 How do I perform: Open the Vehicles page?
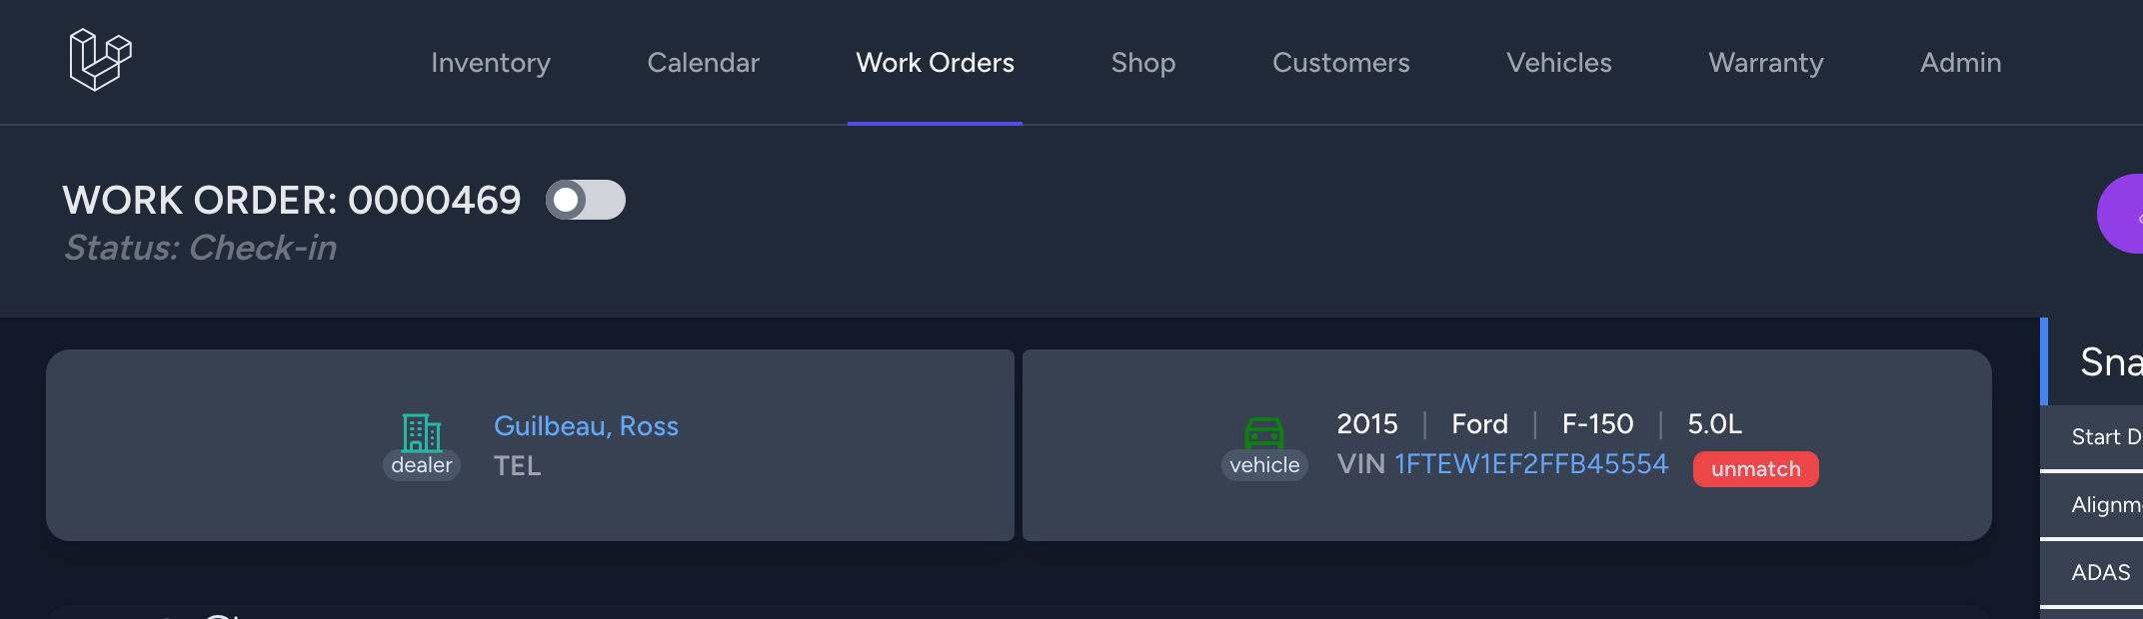coord(1559,63)
